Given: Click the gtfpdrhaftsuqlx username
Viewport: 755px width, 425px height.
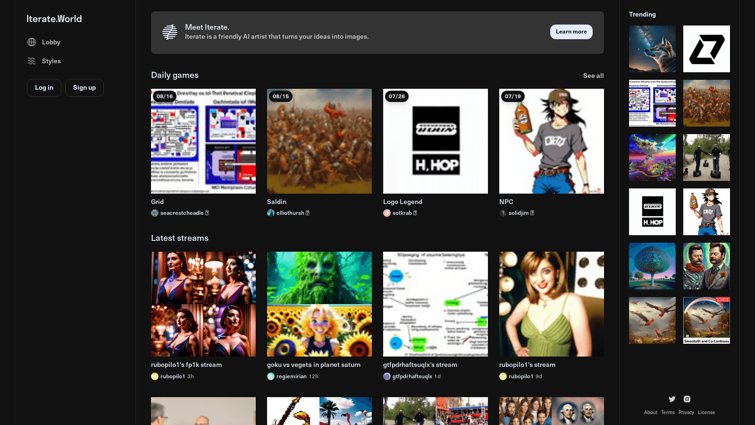Looking at the screenshot, I should (412, 376).
